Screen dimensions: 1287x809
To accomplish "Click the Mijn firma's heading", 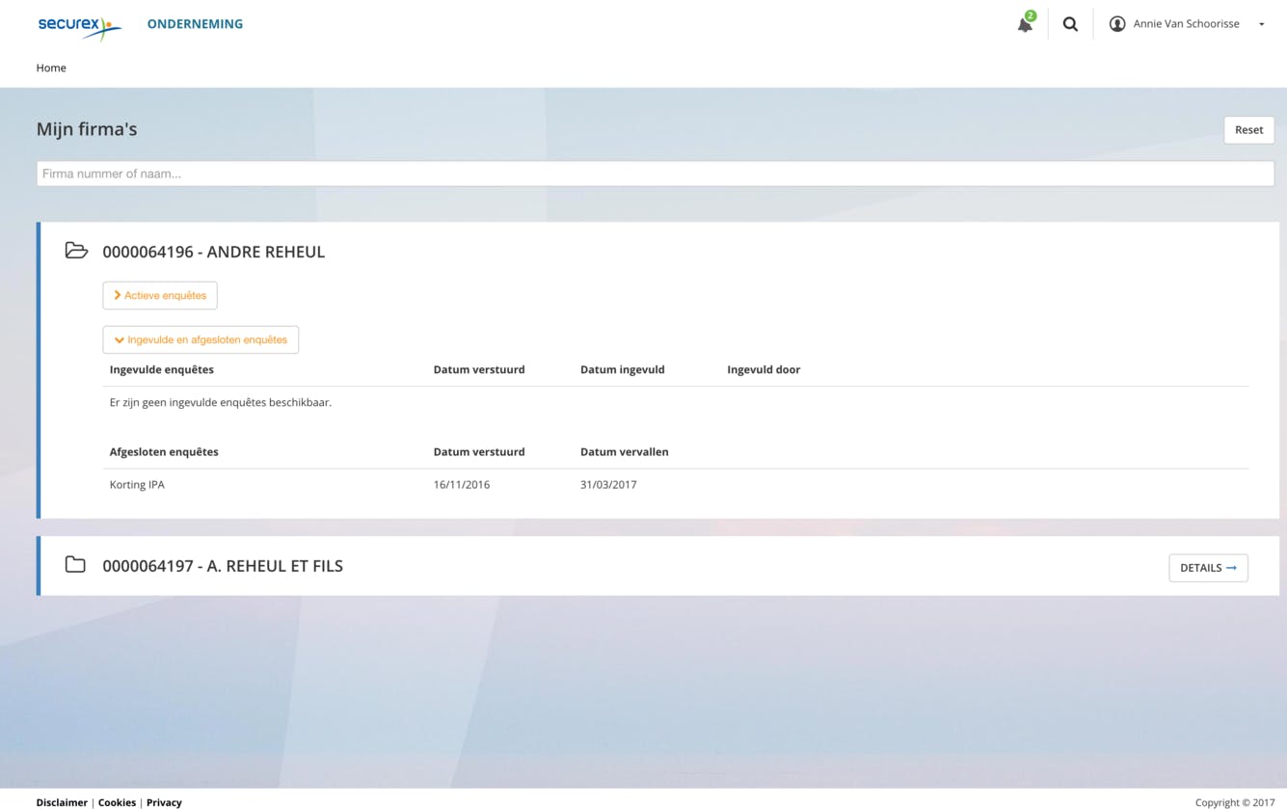I will point(87,129).
